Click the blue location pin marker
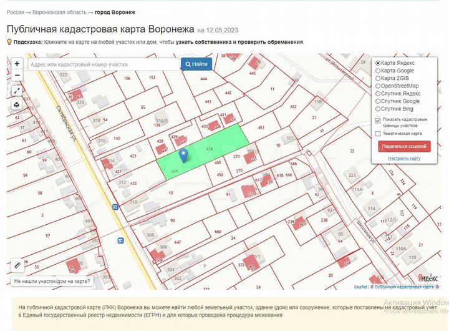449x331 pixels. pyautogui.click(x=183, y=156)
